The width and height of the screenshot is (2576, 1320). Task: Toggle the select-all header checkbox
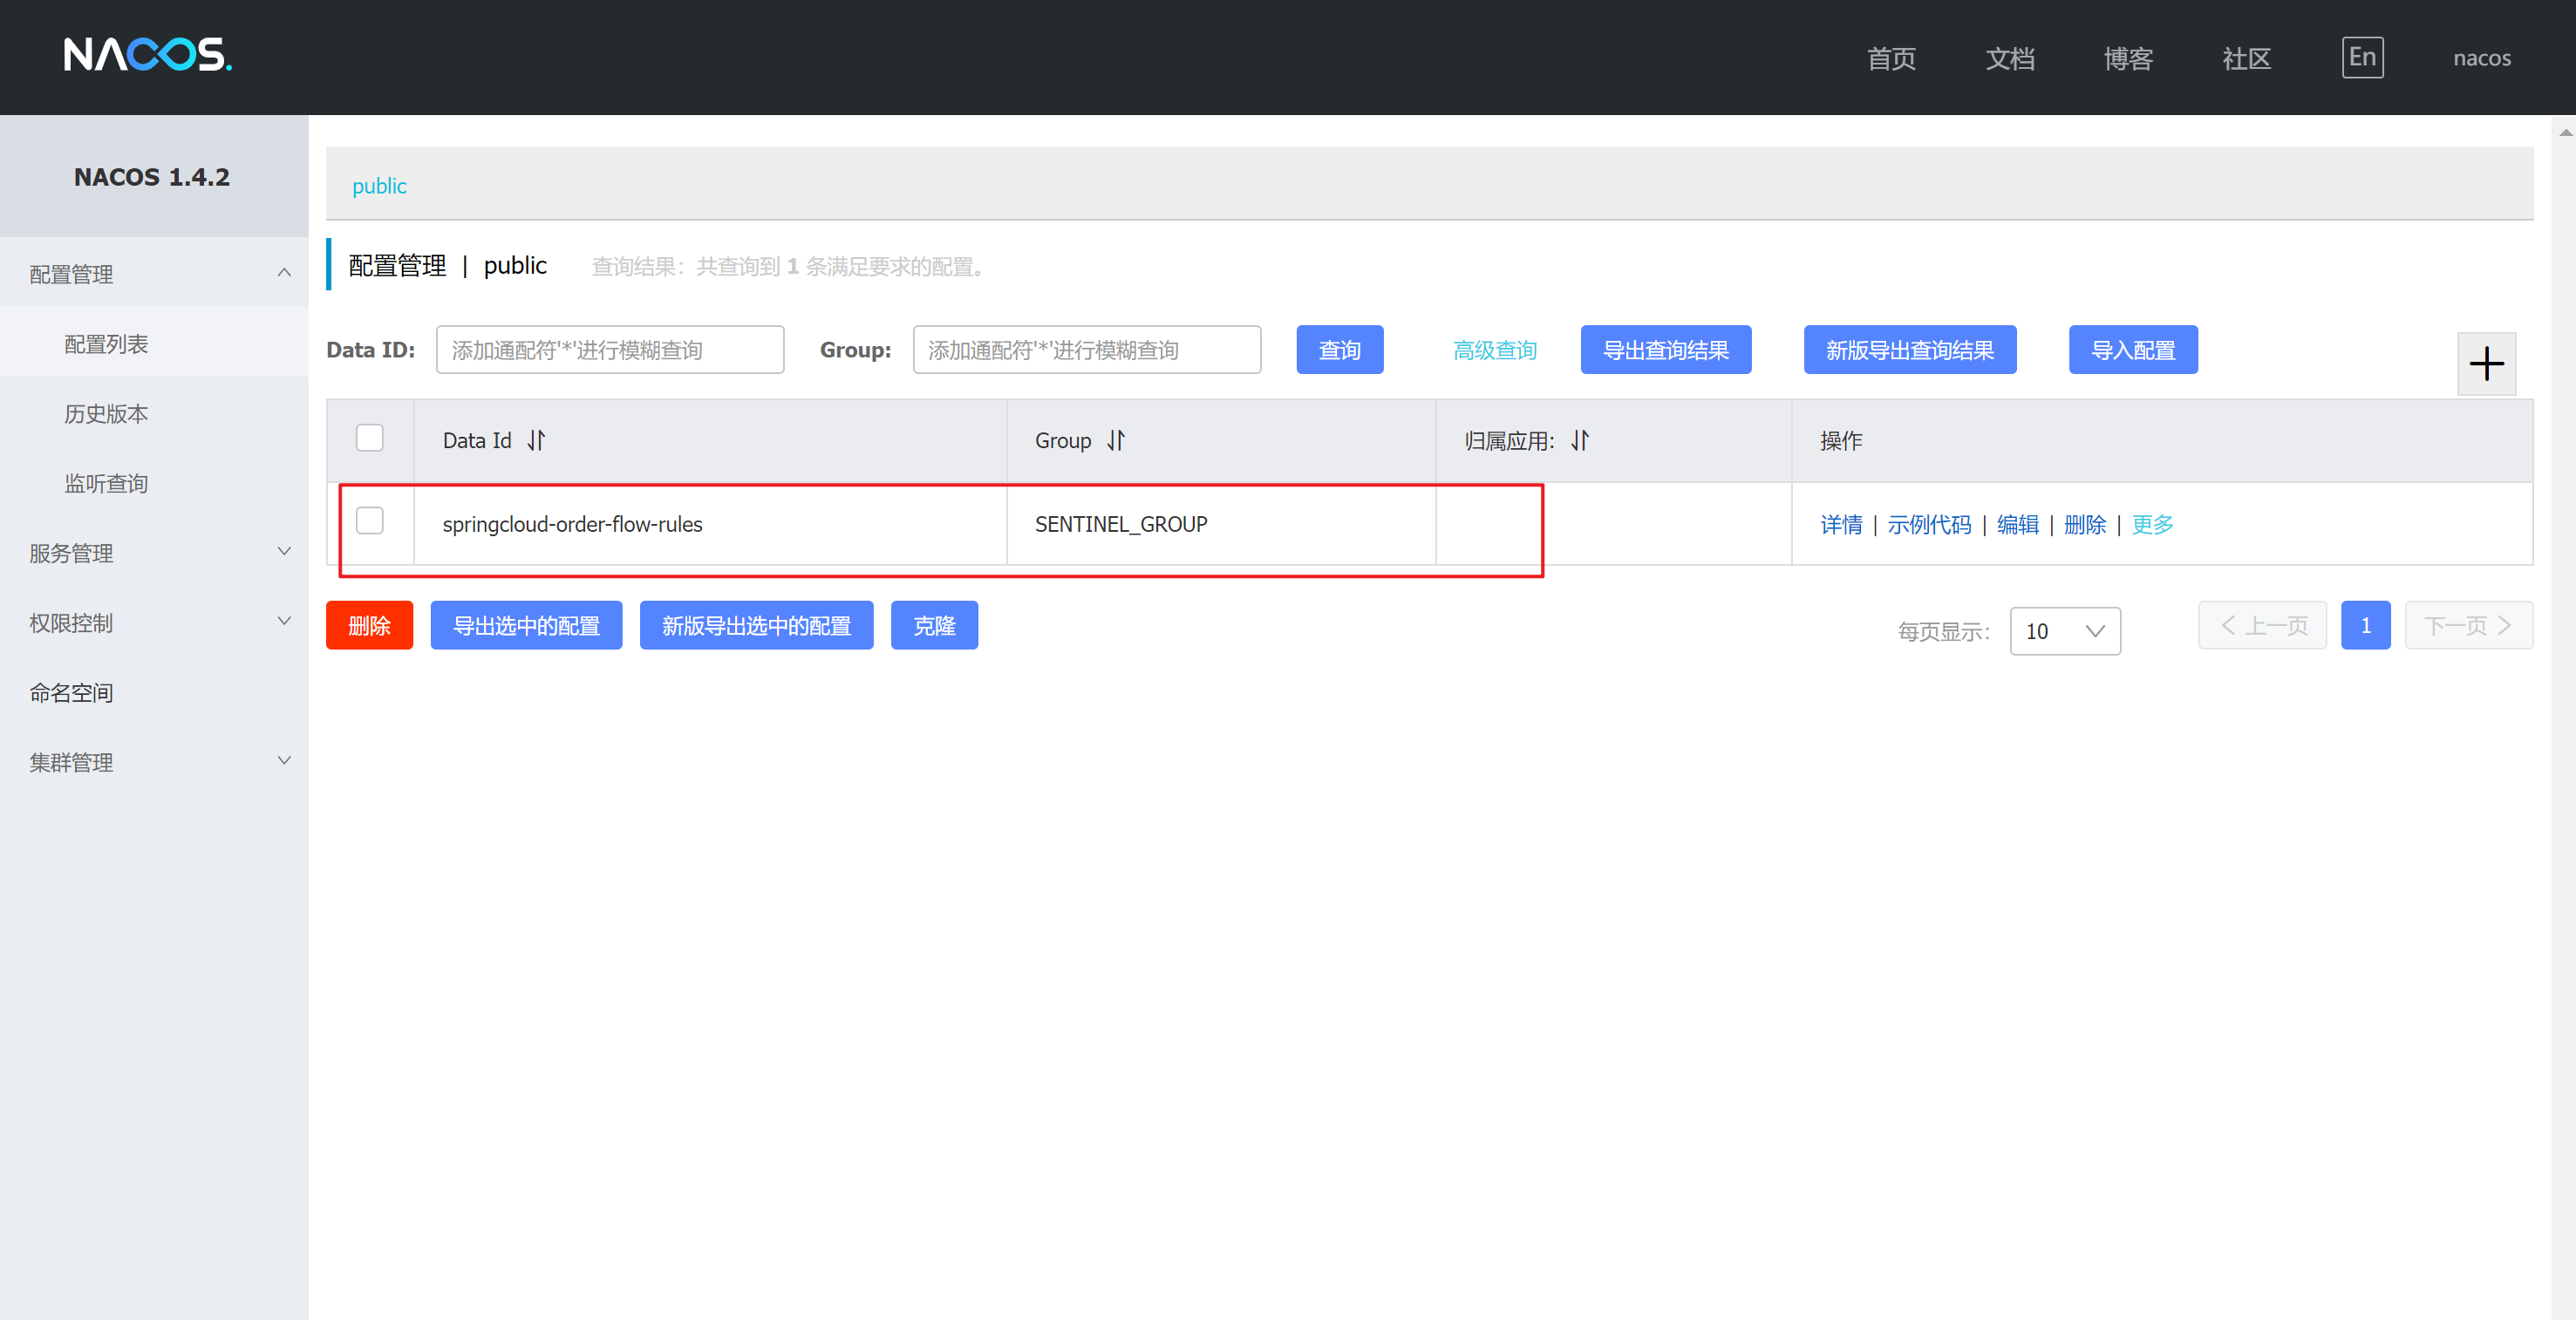tap(370, 438)
